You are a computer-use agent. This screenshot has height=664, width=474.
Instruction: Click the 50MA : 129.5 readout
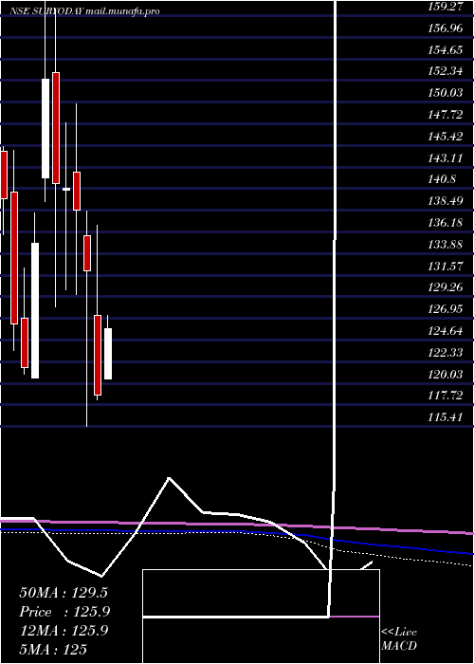tap(63, 593)
